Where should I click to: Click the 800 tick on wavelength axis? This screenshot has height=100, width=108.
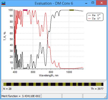point(51,72)
